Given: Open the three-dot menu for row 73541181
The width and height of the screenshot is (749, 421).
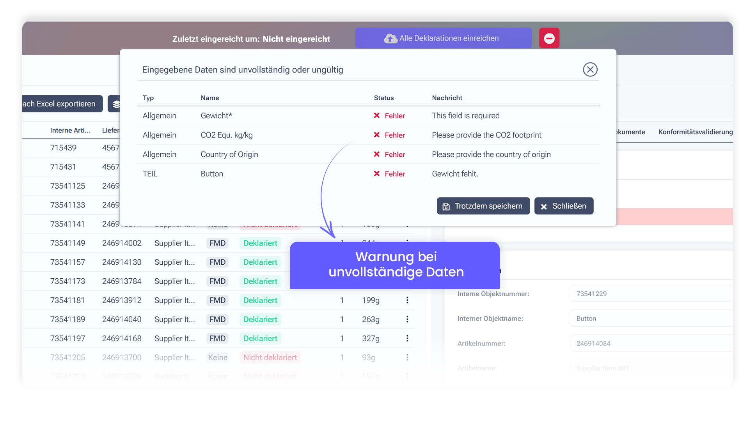Looking at the screenshot, I should click(407, 300).
